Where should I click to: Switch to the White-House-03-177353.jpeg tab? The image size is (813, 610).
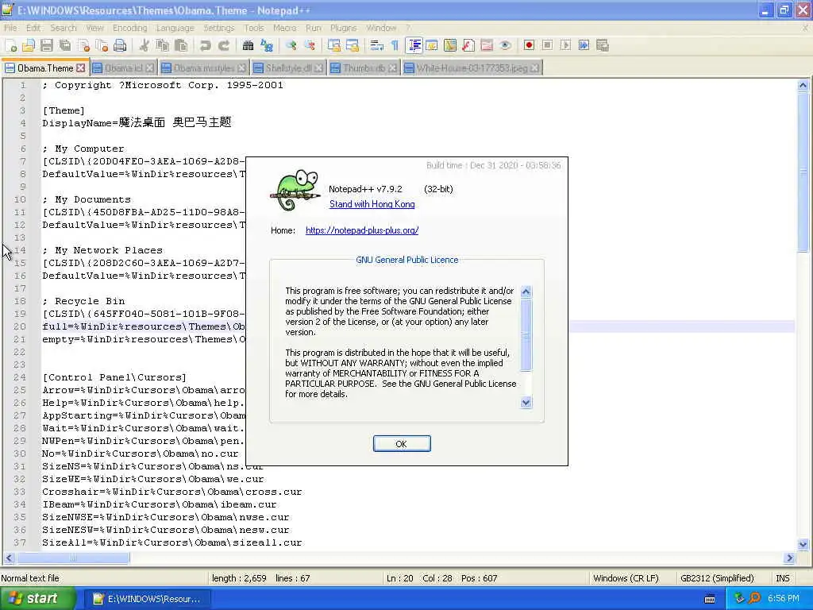point(472,68)
